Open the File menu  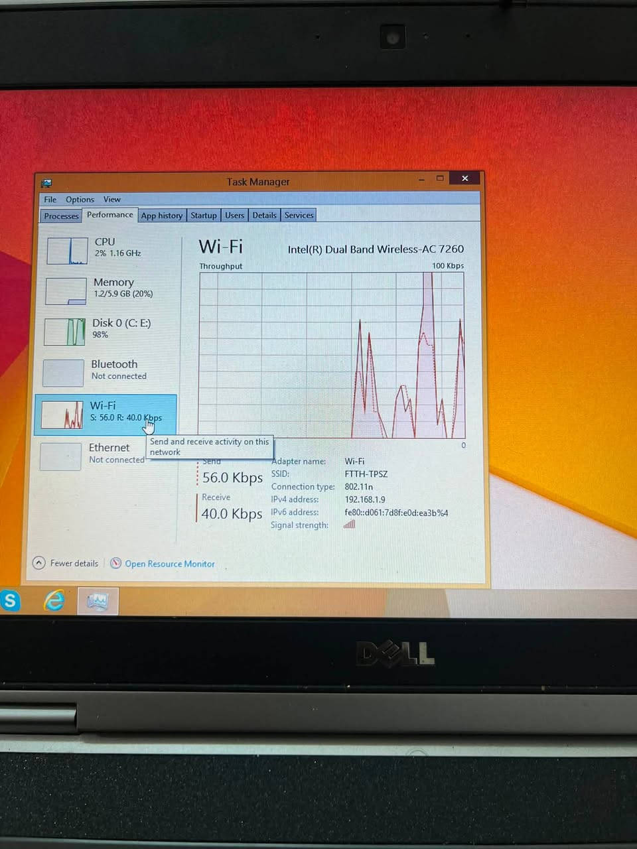click(50, 200)
